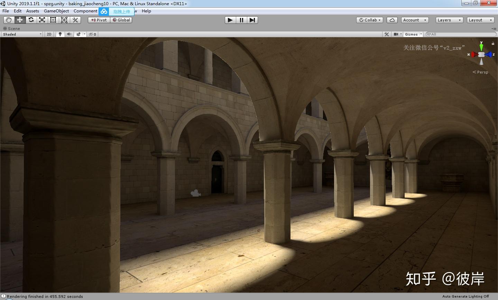Open the Layout dropdown

(x=480, y=20)
